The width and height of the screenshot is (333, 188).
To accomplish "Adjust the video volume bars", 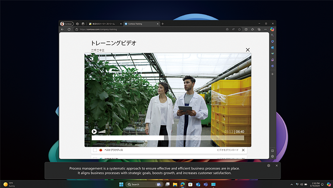I will [102, 132].
